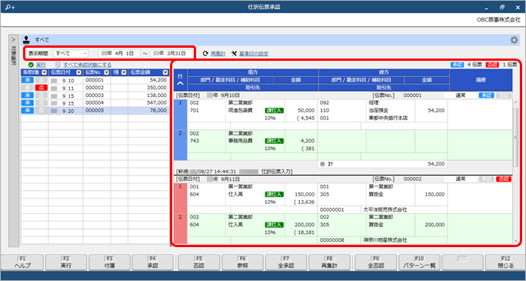Viewport: 526px width, 281px height.
Task: Click 課仕入 tag on 事務用品費 line
Action: pyautogui.click(x=274, y=141)
